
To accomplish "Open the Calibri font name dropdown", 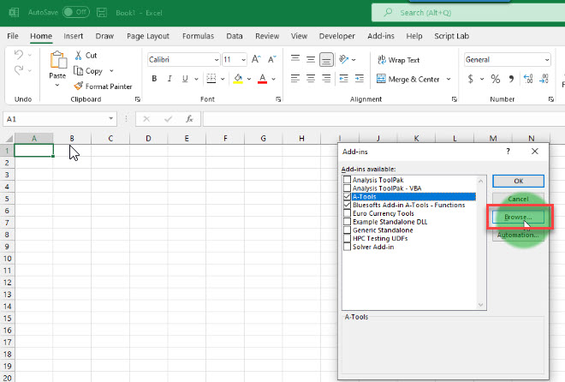I will pos(215,60).
